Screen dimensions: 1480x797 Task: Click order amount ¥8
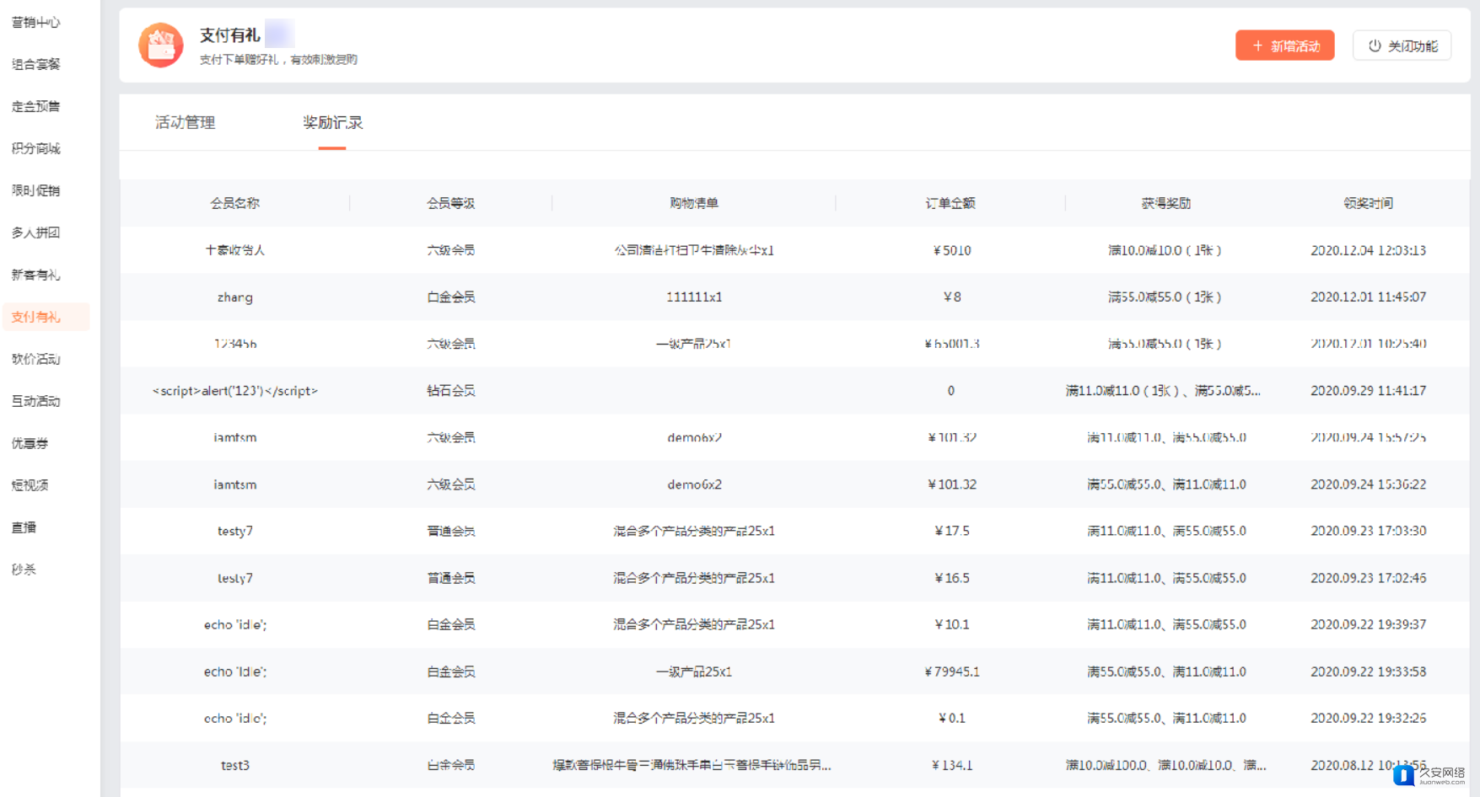(x=952, y=297)
